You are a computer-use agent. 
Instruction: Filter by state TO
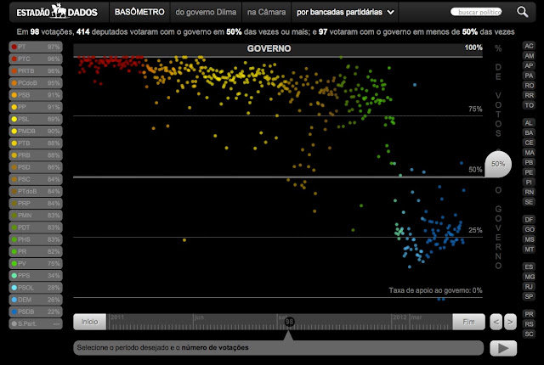(529, 105)
